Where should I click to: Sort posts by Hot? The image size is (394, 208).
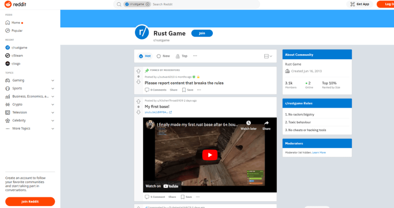click(145, 56)
